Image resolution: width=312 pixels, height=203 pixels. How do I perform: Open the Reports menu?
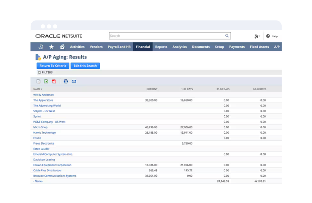[x=161, y=47]
